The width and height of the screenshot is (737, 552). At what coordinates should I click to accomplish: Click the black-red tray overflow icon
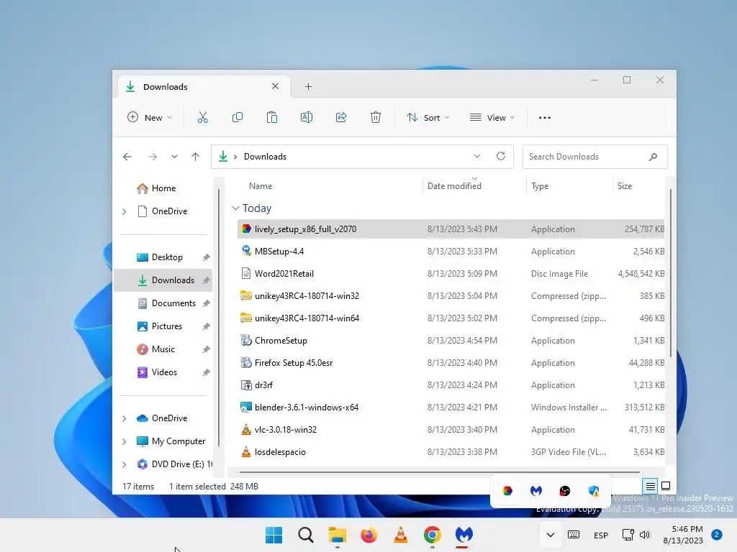click(565, 491)
